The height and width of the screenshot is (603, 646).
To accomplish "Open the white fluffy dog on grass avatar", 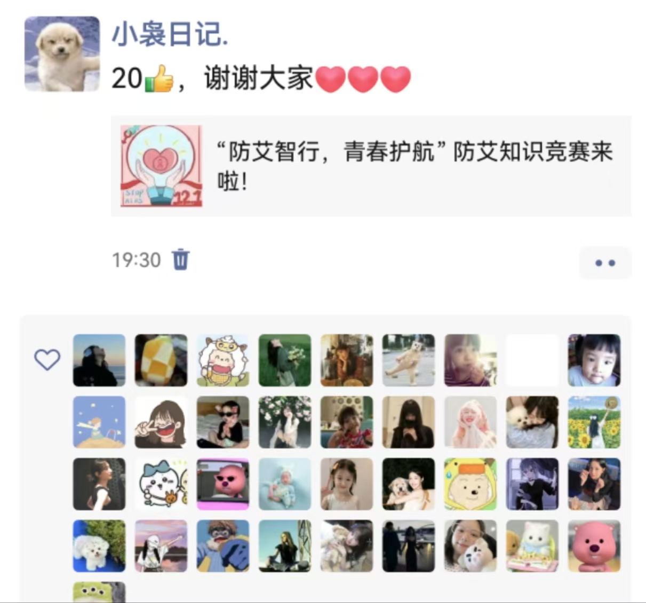I will [99, 546].
